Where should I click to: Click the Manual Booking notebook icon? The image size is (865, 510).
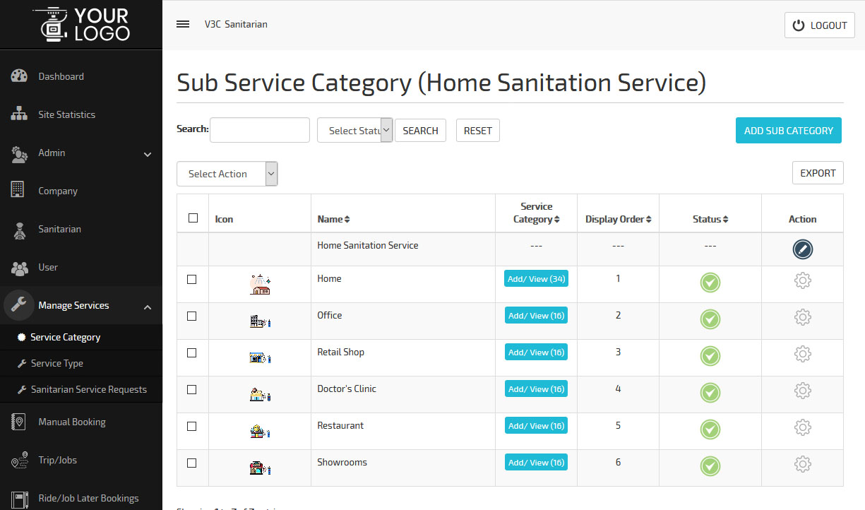(18, 422)
